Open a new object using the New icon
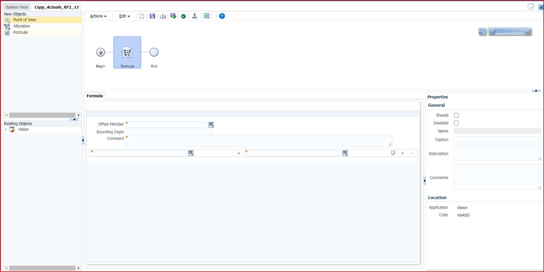The height and width of the screenshot is (272, 544). [x=142, y=16]
